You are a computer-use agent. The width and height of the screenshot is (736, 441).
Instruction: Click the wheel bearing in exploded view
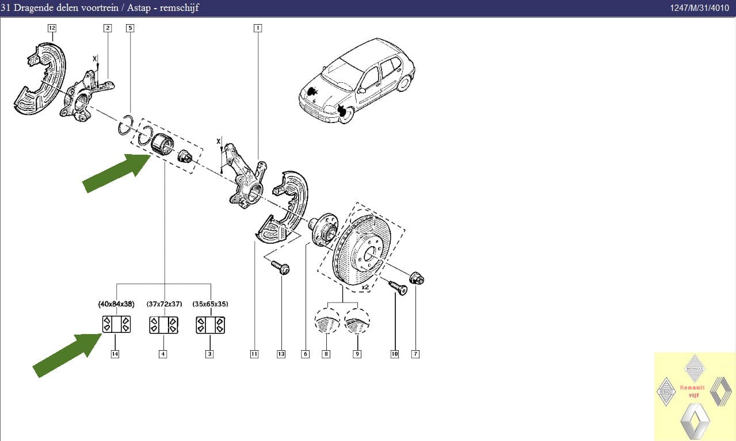click(161, 145)
